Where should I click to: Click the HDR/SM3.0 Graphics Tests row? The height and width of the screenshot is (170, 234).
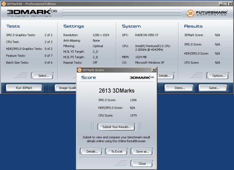[29, 49]
